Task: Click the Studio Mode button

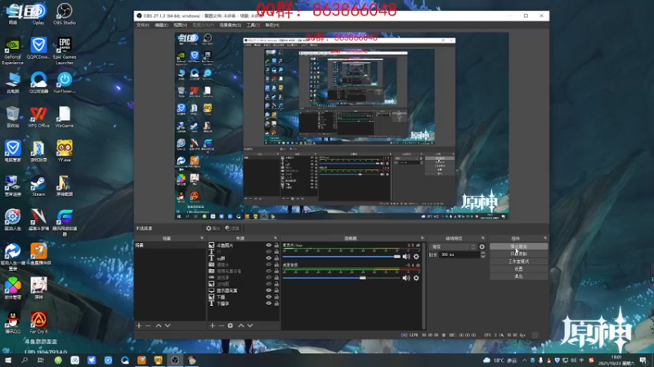Action: (x=518, y=261)
